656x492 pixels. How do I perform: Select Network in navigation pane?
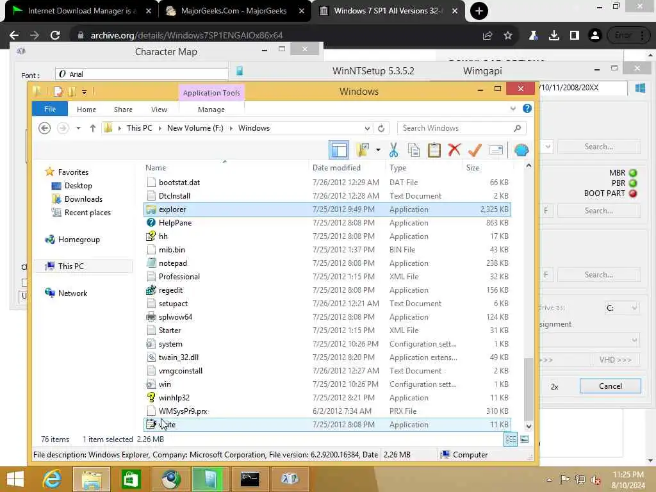(72, 293)
